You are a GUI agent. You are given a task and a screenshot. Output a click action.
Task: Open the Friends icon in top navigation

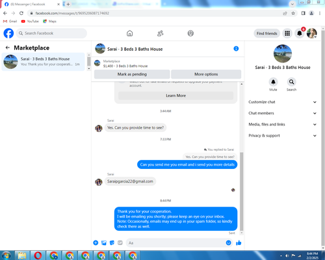coord(160,33)
